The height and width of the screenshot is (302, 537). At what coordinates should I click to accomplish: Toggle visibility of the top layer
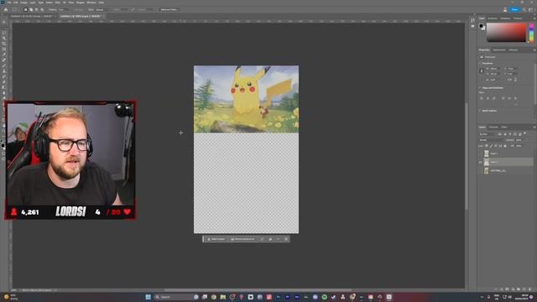point(481,154)
